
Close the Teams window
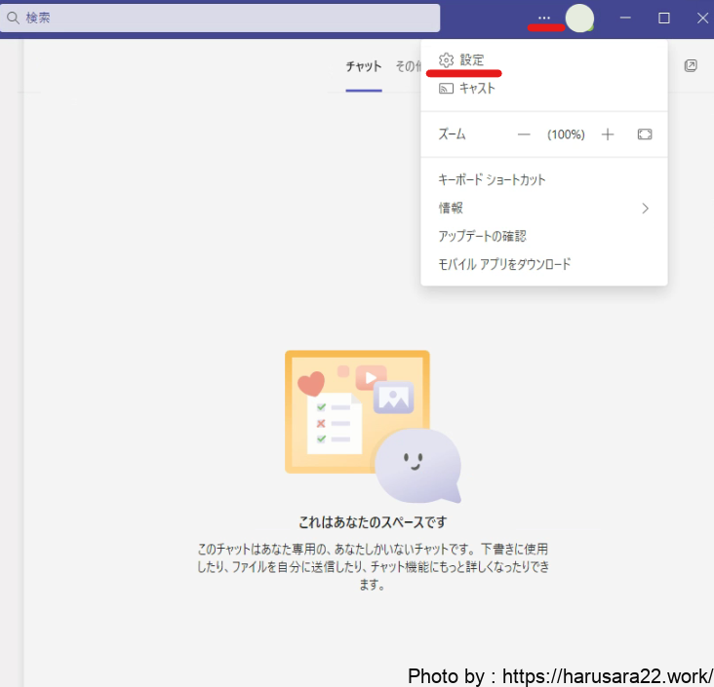[x=702, y=18]
